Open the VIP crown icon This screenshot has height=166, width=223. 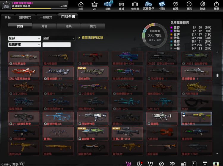coord(95,6)
